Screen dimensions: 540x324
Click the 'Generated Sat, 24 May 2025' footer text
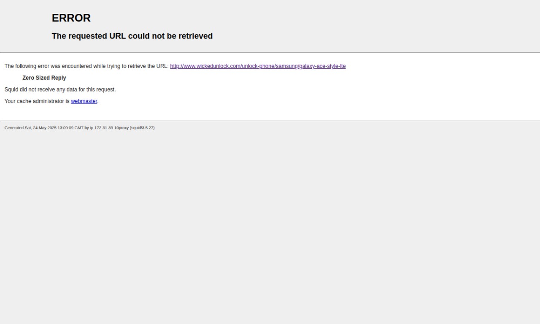[x=79, y=128]
